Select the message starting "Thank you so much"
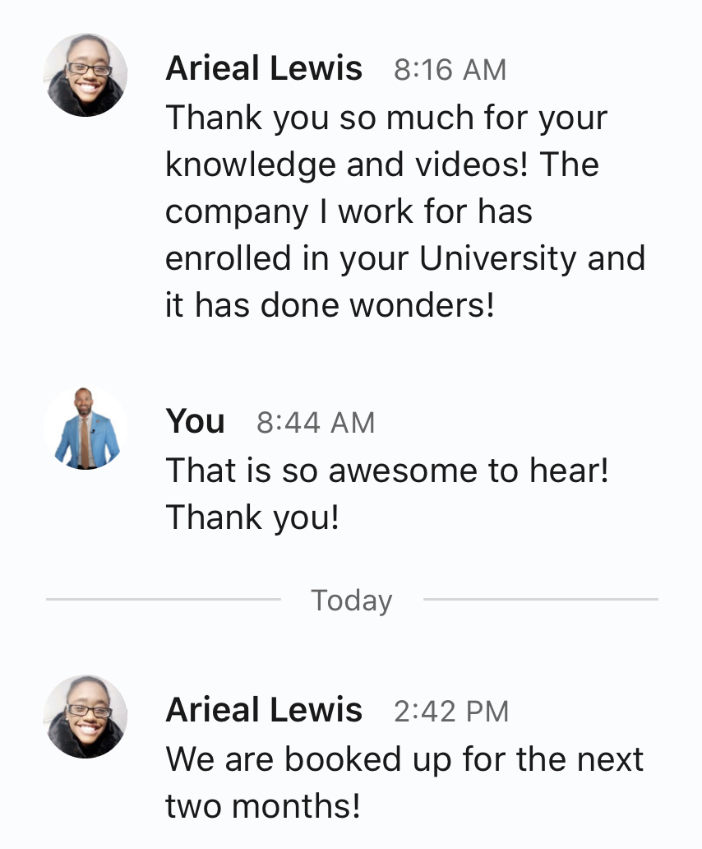Image resolution: width=702 pixels, height=849 pixels. pyautogui.click(x=386, y=118)
